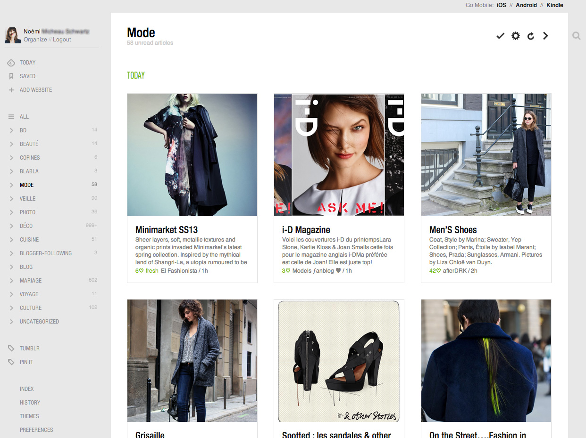Expand the Mariage category chevron
Image resolution: width=586 pixels, height=438 pixels.
[x=11, y=281]
